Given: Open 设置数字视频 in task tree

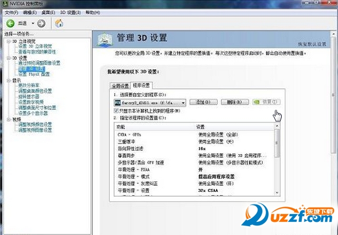Looking at the screenshot, I should coord(31,102).
